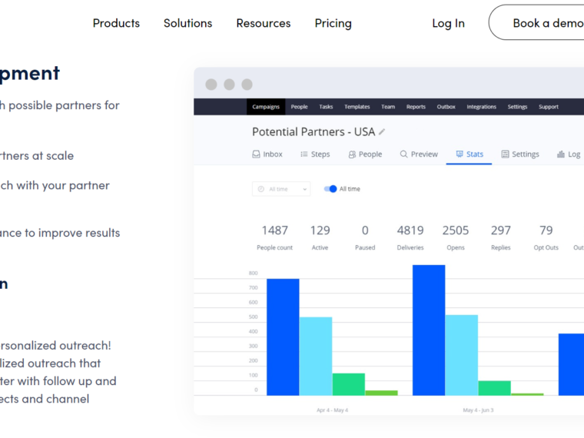Switch to the Preview tab label
This screenshot has width=584, height=438.
pos(424,154)
